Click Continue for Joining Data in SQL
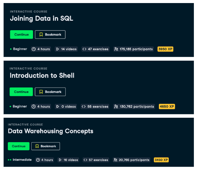This screenshot has width=199, height=171. pos(21,34)
